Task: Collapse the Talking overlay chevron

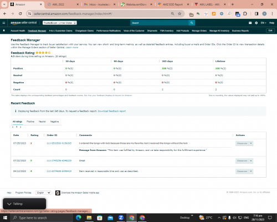Action: (x=9, y=204)
